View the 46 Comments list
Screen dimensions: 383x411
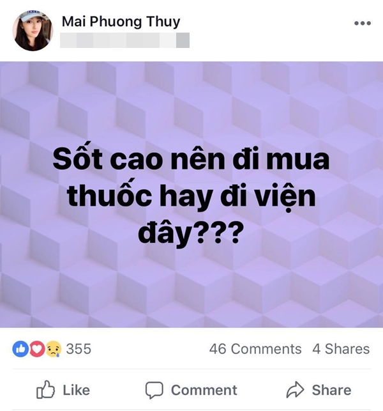255,349
